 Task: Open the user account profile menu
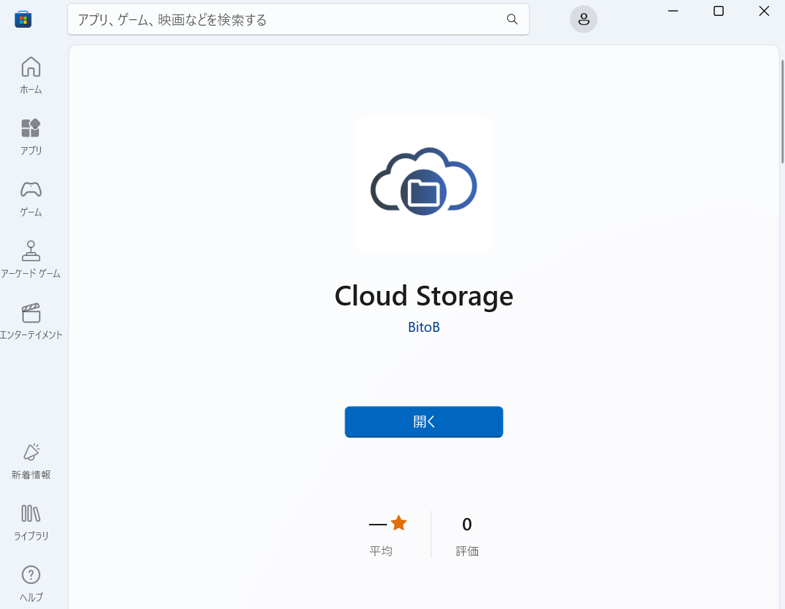[583, 19]
